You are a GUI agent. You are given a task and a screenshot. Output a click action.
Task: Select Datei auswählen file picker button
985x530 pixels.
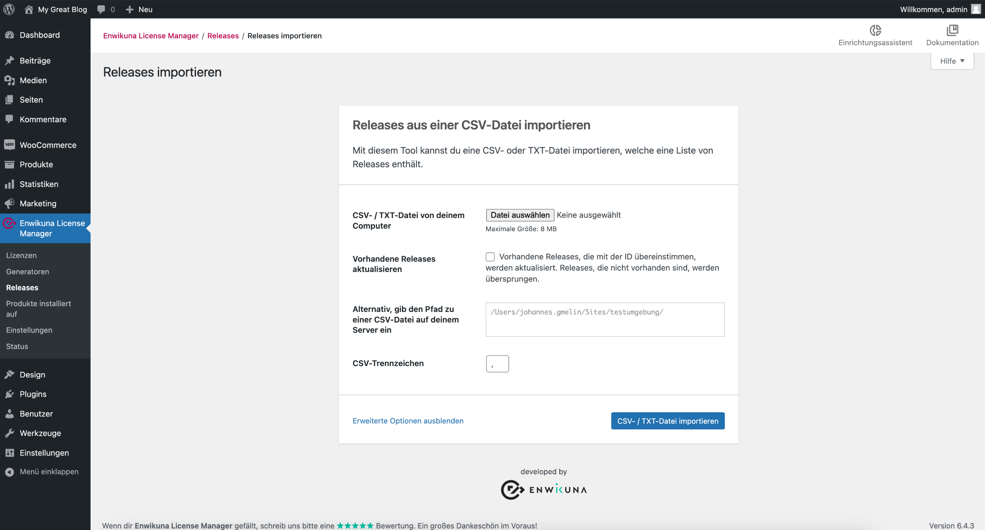point(519,215)
